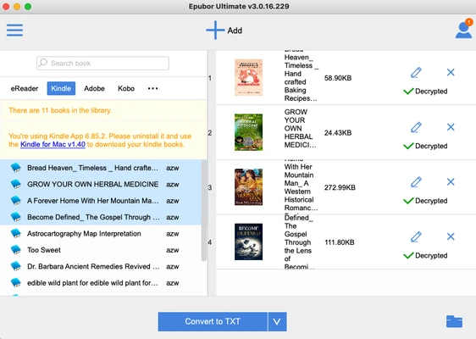The width and height of the screenshot is (476, 339).
Task: Click There are 11 books notice
Action: [60, 110]
